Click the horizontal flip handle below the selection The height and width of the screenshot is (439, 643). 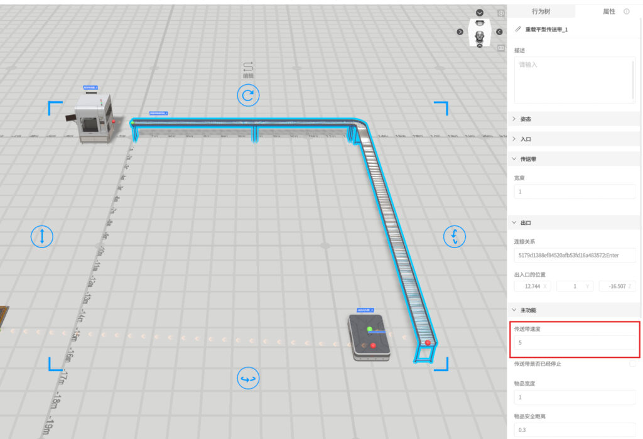[x=248, y=378]
